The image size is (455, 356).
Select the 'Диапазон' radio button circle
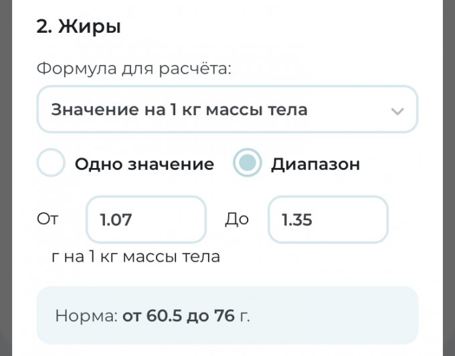[x=247, y=164]
